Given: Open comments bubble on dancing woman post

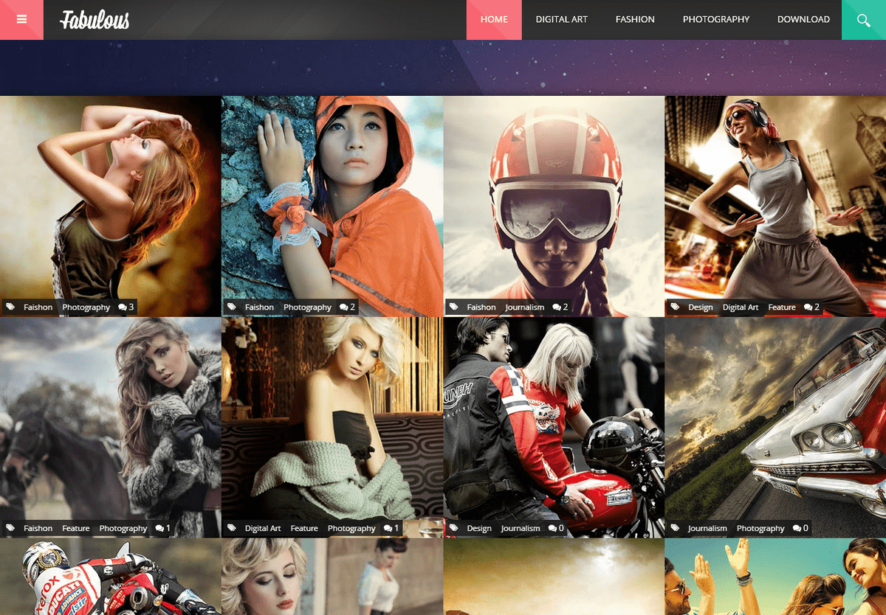Looking at the screenshot, I should coord(812,307).
